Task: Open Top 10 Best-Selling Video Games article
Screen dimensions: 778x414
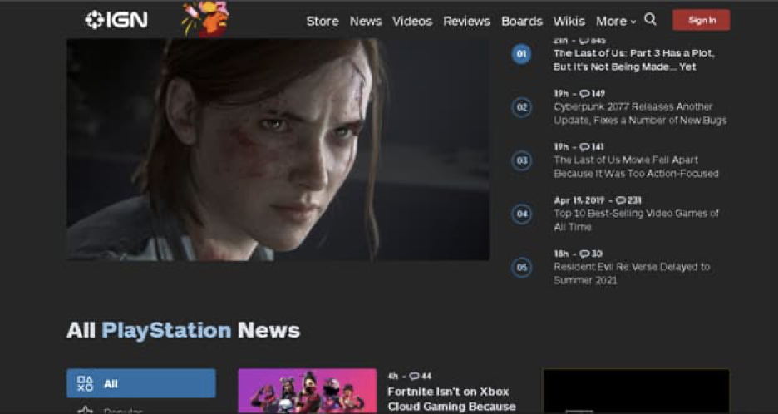Action: (x=636, y=220)
